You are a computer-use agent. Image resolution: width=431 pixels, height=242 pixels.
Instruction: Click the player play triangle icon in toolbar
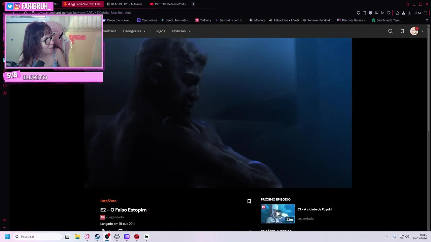[383, 13]
